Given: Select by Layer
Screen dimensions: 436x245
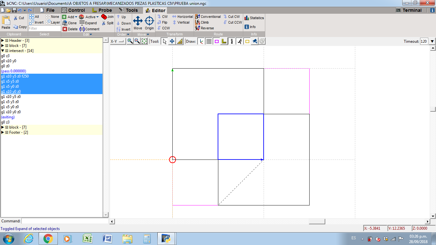Looking at the screenshot, I should coord(53,22).
